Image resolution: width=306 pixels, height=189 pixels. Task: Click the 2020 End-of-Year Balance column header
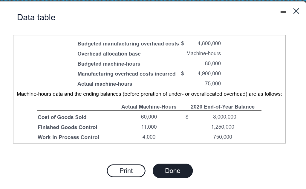(x=222, y=107)
